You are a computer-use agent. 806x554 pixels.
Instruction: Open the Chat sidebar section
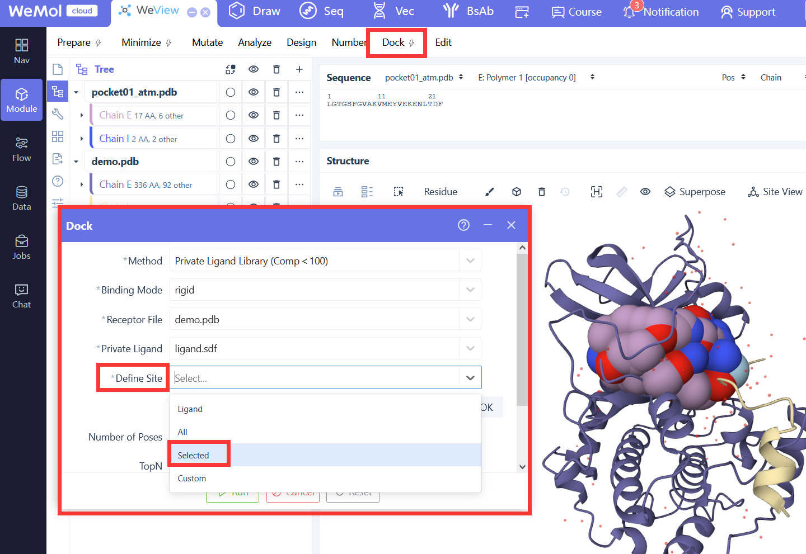pyautogui.click(x=22, y=296)
